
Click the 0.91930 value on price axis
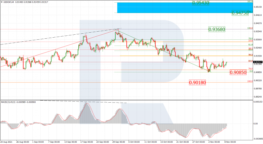258,56
